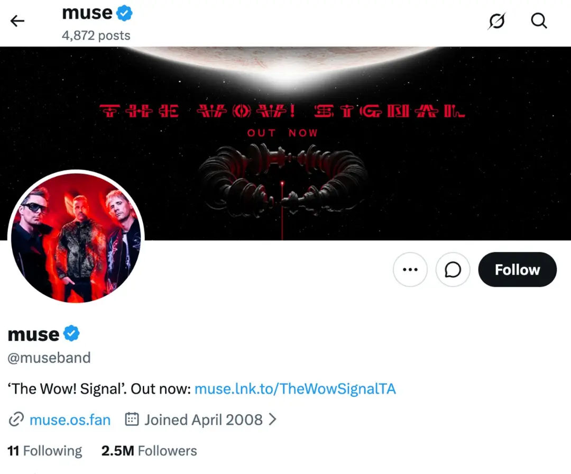The width and height of the screenshot is (571, 474).
Task: Open search with the magnifier icon
Action: click(539, 21)
